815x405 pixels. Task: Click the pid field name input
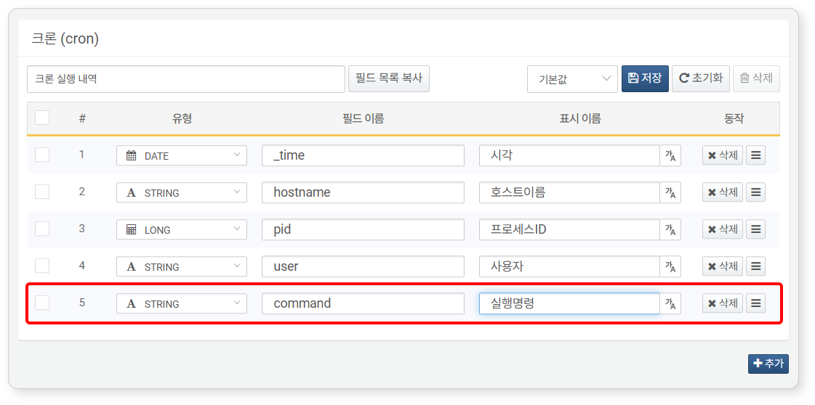pos(363,230)
